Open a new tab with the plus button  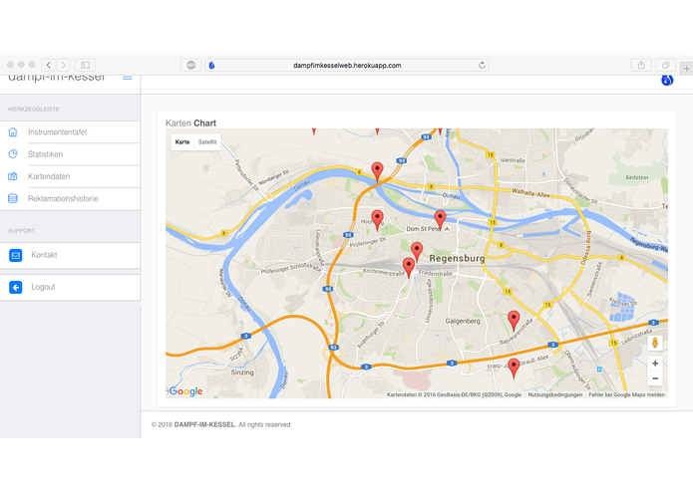tap(686, 69)
